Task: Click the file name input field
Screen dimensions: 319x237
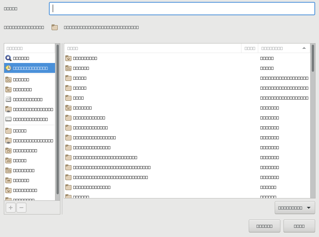Action: (182, 8)
